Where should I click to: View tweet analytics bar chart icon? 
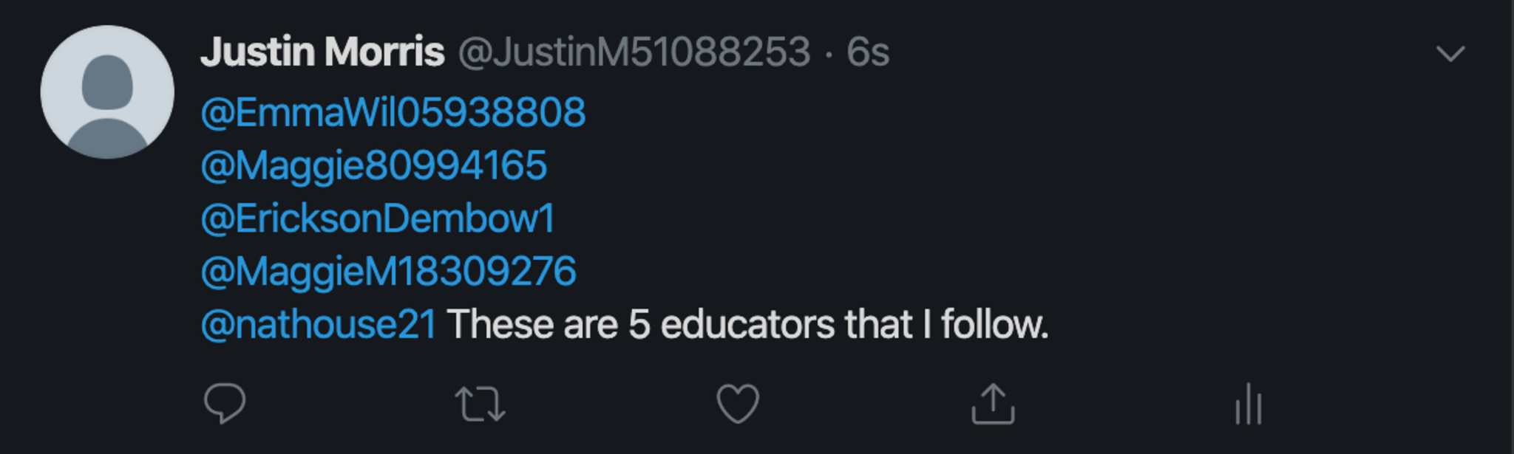1248,405
